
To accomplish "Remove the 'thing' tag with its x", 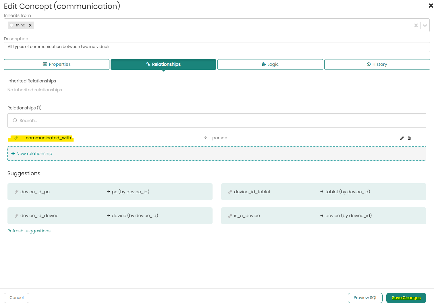I will [x=30, y=25].
